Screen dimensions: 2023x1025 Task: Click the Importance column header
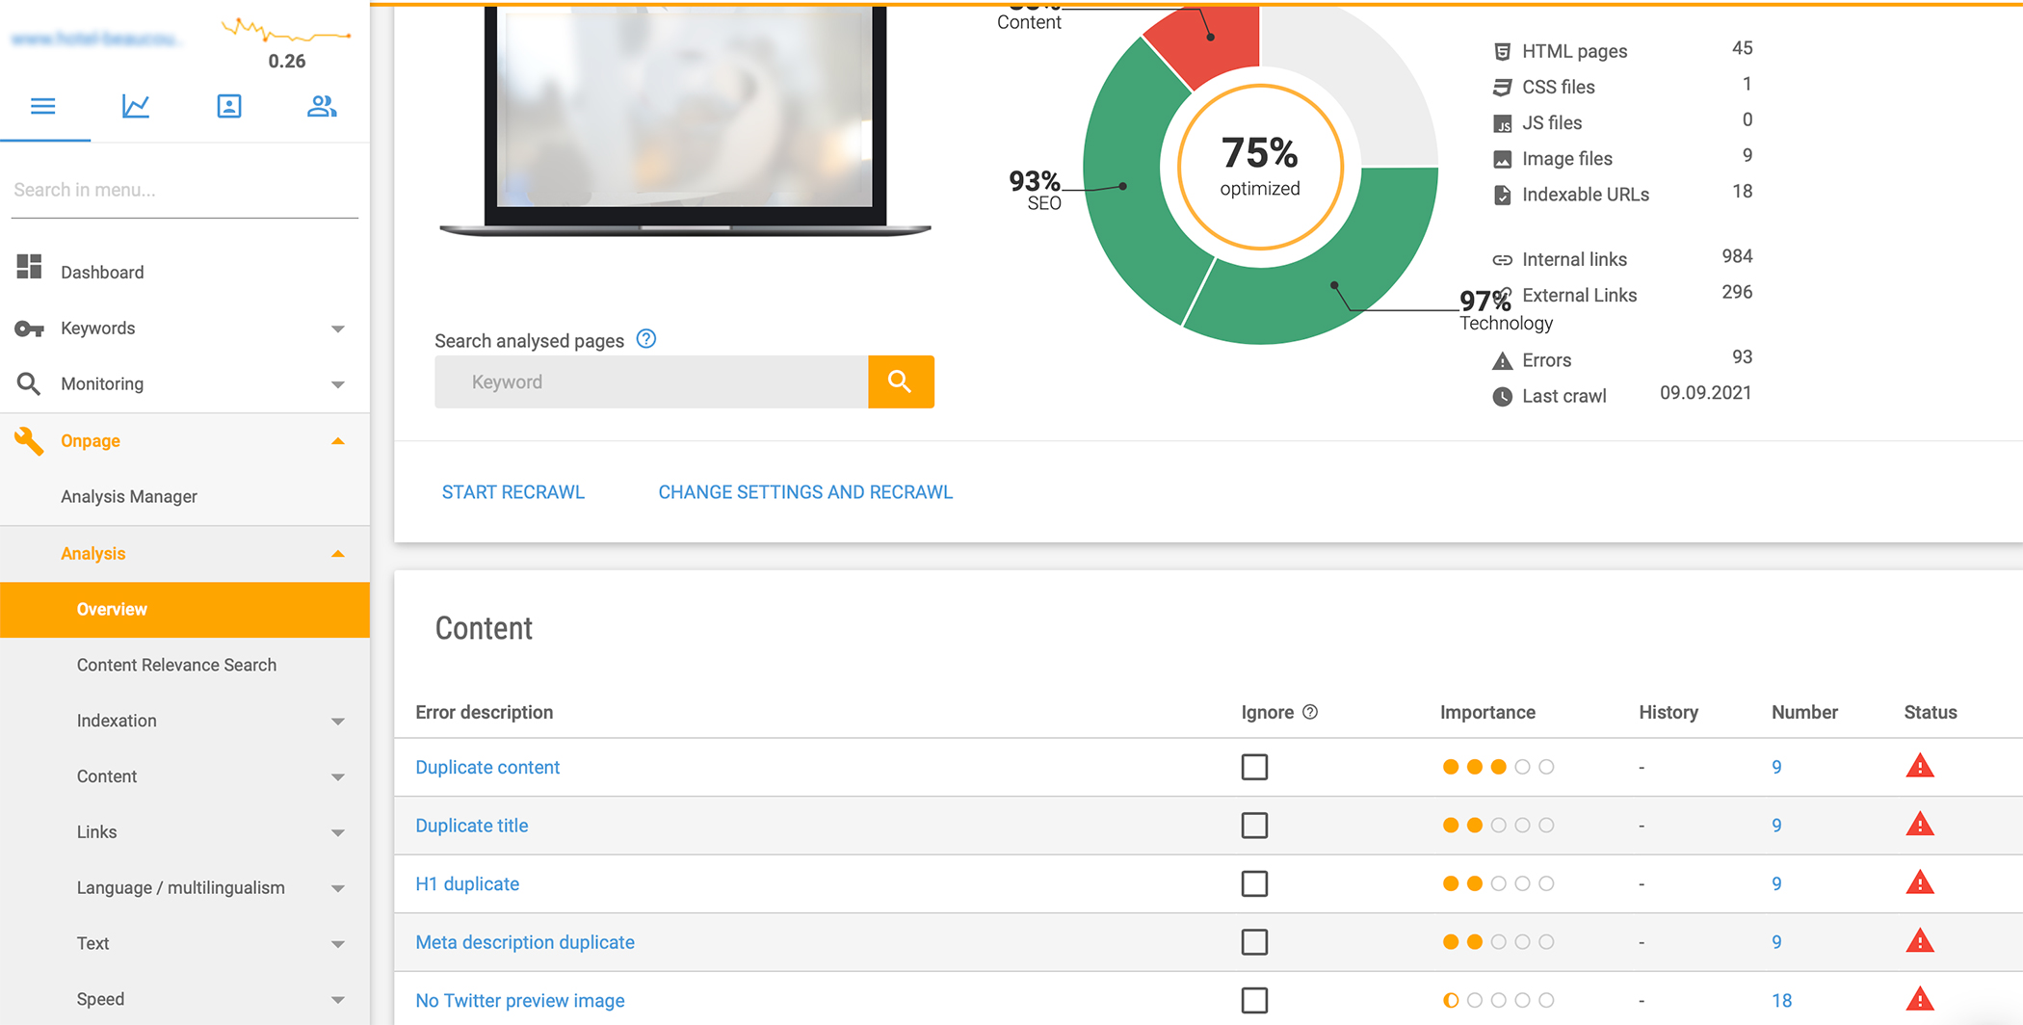(1487, 712)
